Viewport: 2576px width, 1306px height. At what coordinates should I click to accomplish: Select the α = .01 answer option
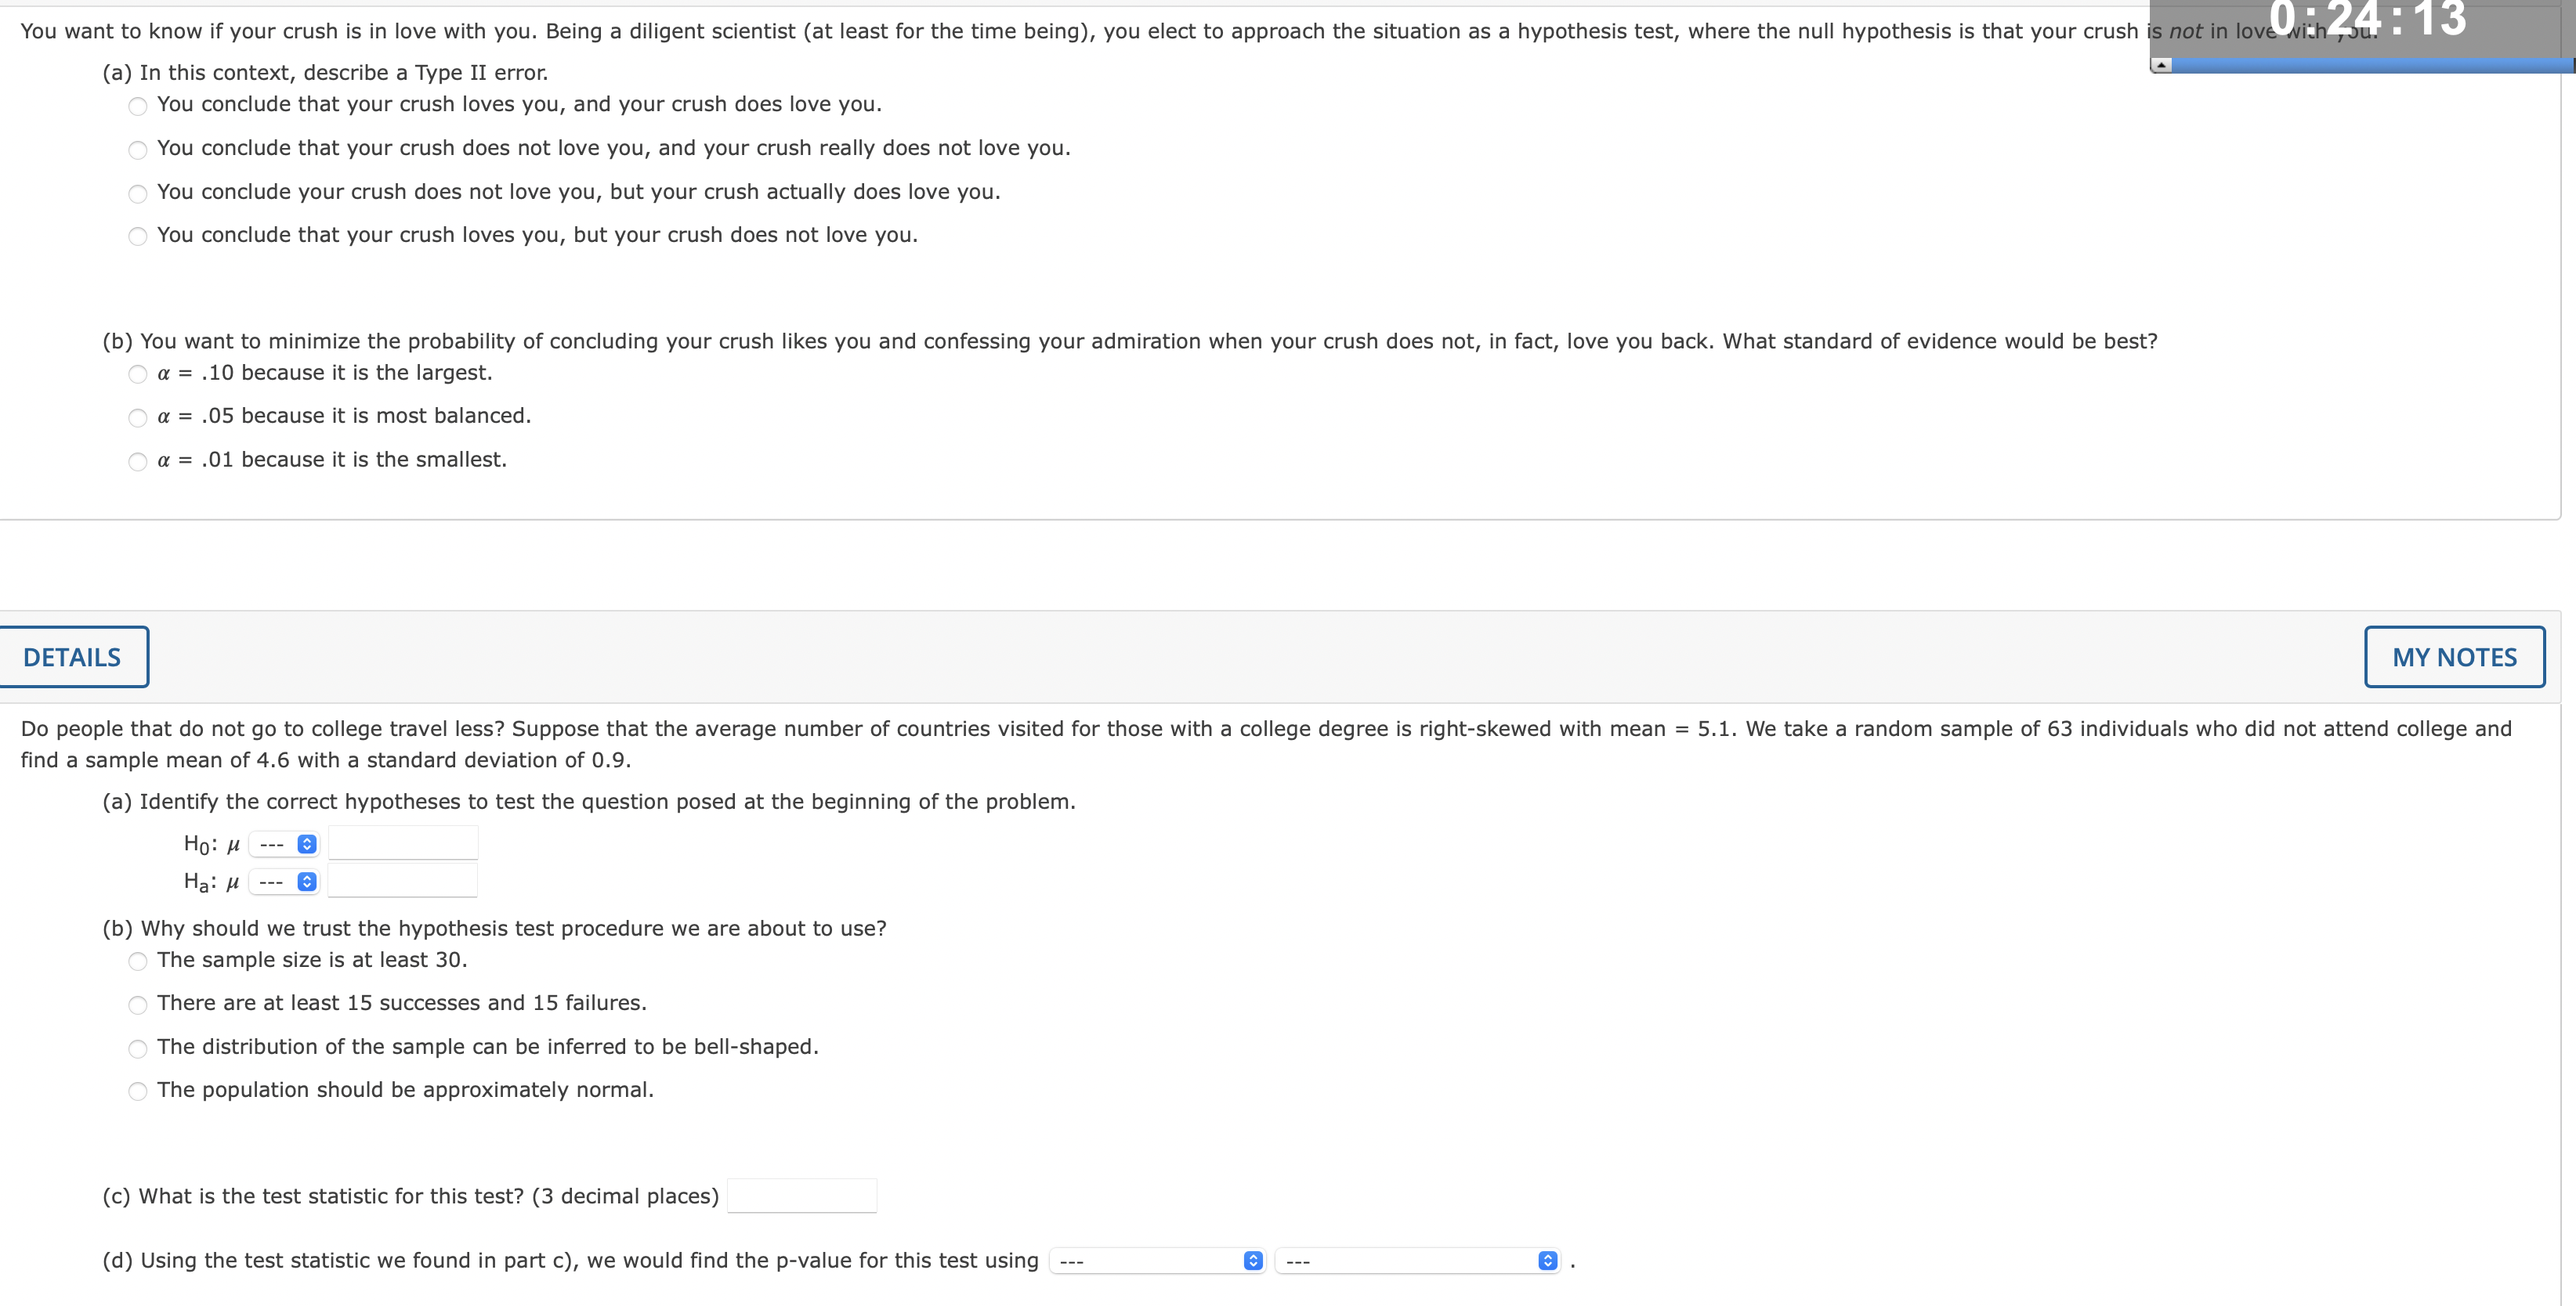[137, 460]
